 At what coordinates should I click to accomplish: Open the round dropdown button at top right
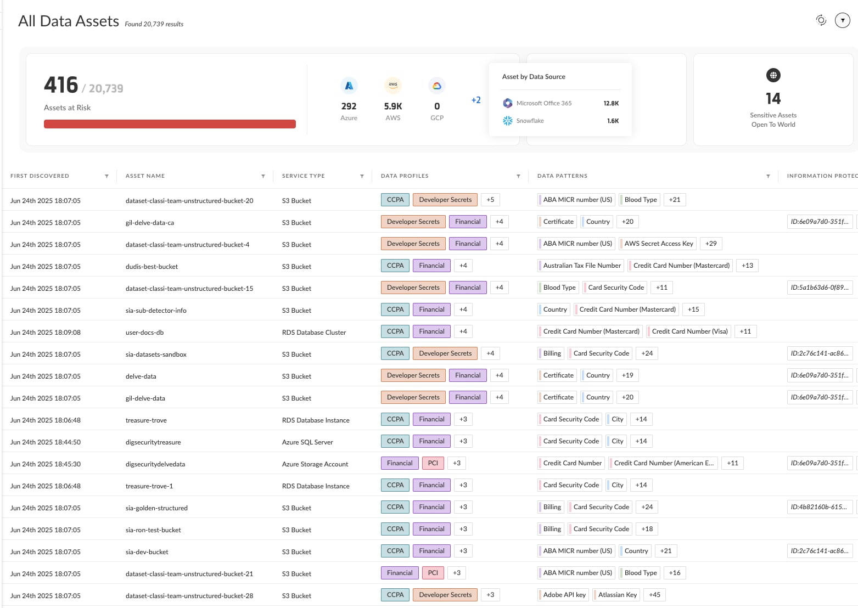pyautogui.click(x=842, y=20)
